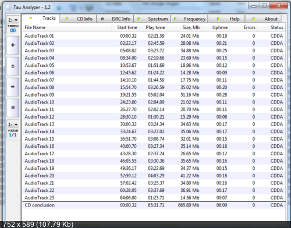Viewport: 291px width, 228px height.
Task: Sort by Play time column header
Action: (152, 27)
